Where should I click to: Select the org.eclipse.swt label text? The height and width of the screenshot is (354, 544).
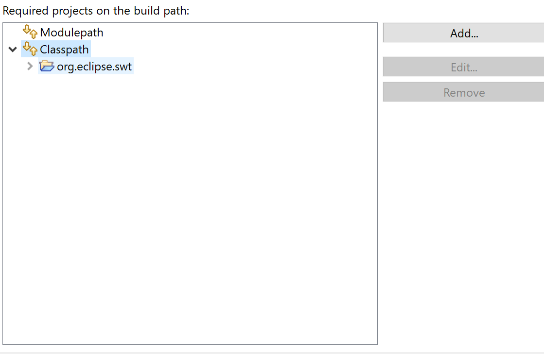94,66
